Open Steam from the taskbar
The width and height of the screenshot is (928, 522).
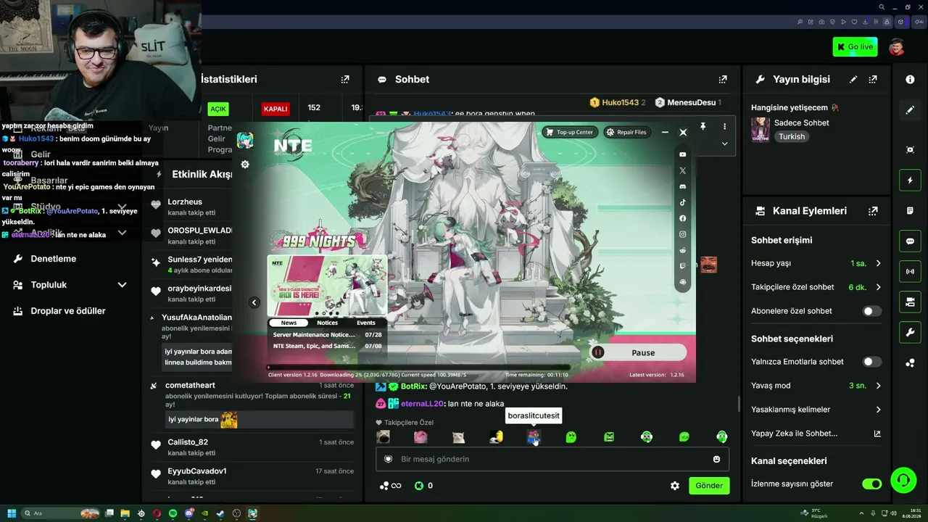[220, 513]
